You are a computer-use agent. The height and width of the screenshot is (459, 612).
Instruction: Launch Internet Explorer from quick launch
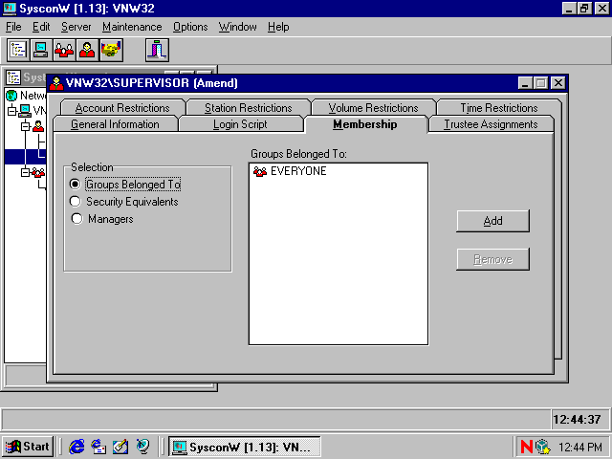click(76, 447)
